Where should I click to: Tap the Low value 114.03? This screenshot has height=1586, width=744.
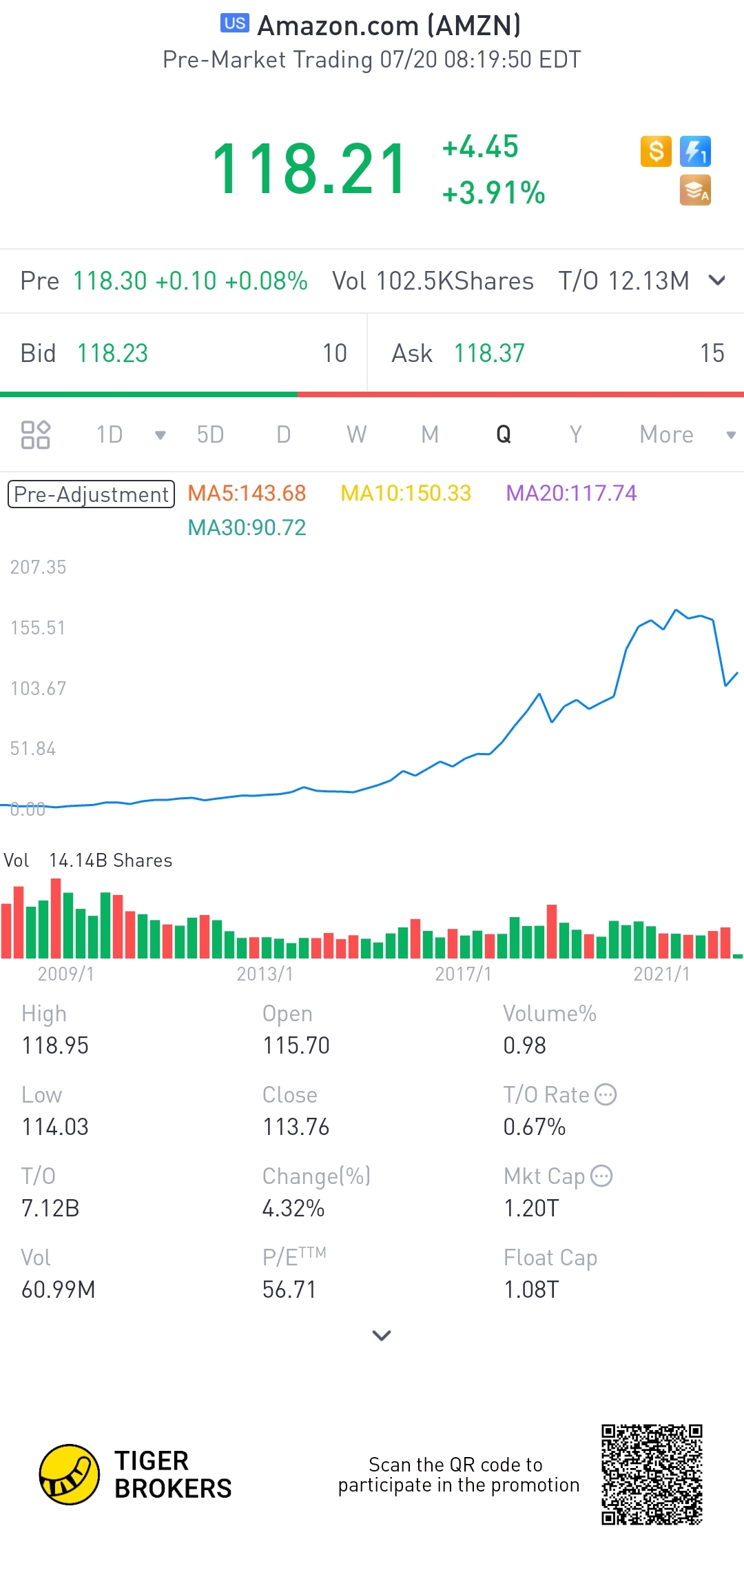pos(55,1127)
